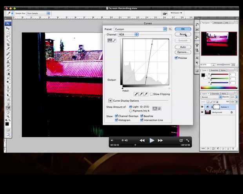Switch to the Swatches tab

point(214,70)
